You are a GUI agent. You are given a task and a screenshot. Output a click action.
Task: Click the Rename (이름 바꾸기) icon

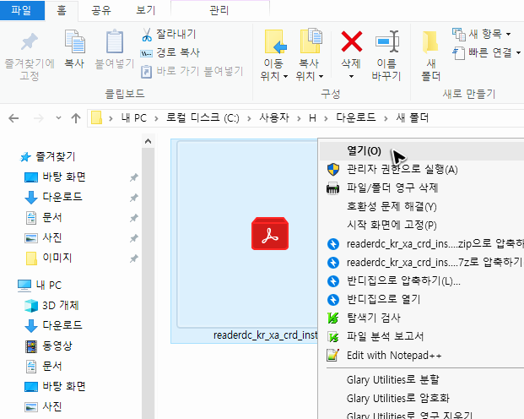(x=387, y=41)
